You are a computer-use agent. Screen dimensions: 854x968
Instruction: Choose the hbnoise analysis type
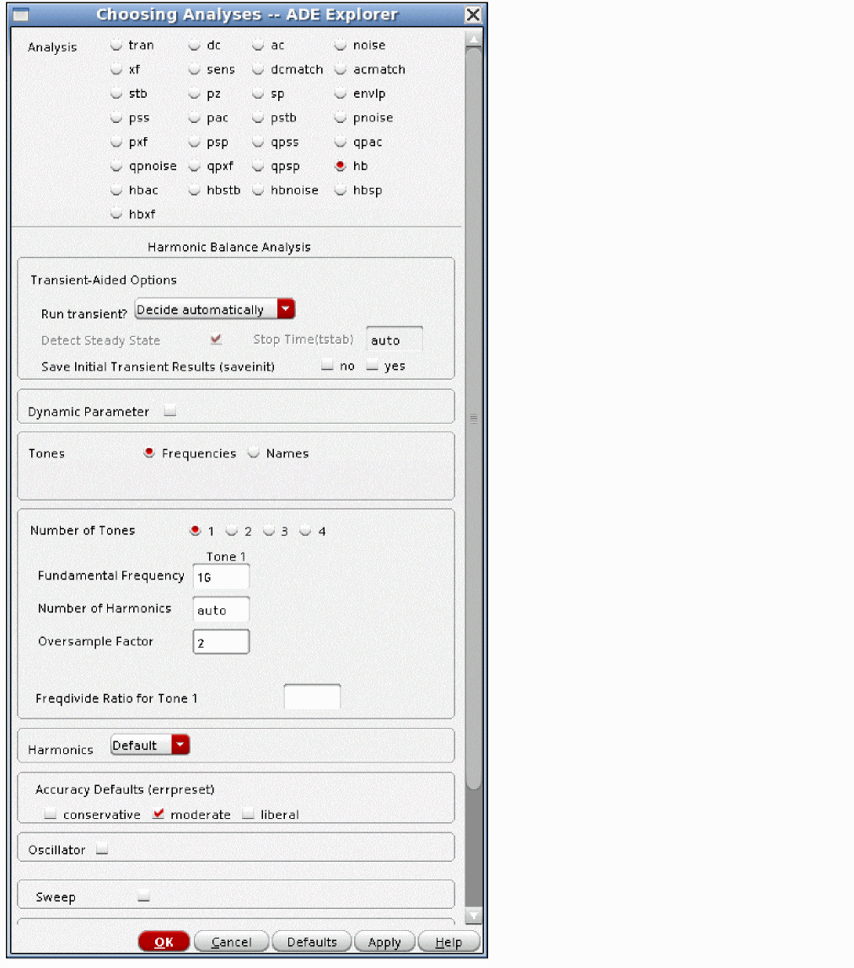pos(259,190)
